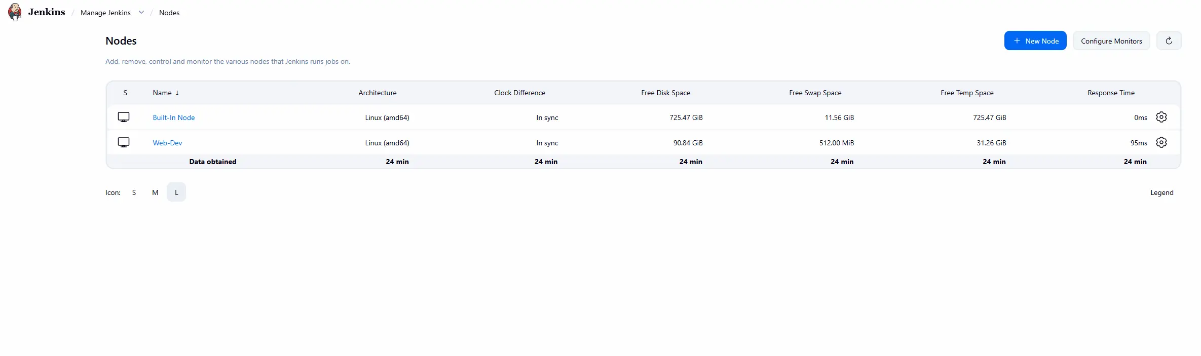Screen dimensions: 1201x356
Task: Click Built-In Node's In sync cell
Action: pos(547,117)
